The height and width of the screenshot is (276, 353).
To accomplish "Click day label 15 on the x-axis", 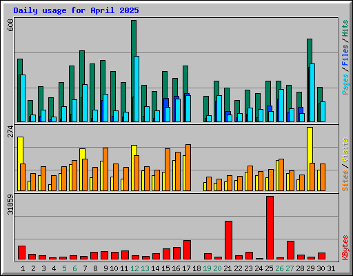I will (165, 268).
